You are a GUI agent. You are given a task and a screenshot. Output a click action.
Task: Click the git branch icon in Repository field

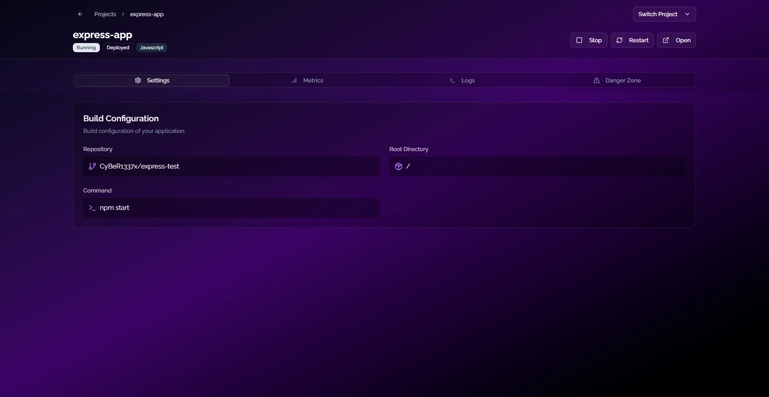click(x=92, y=166)
